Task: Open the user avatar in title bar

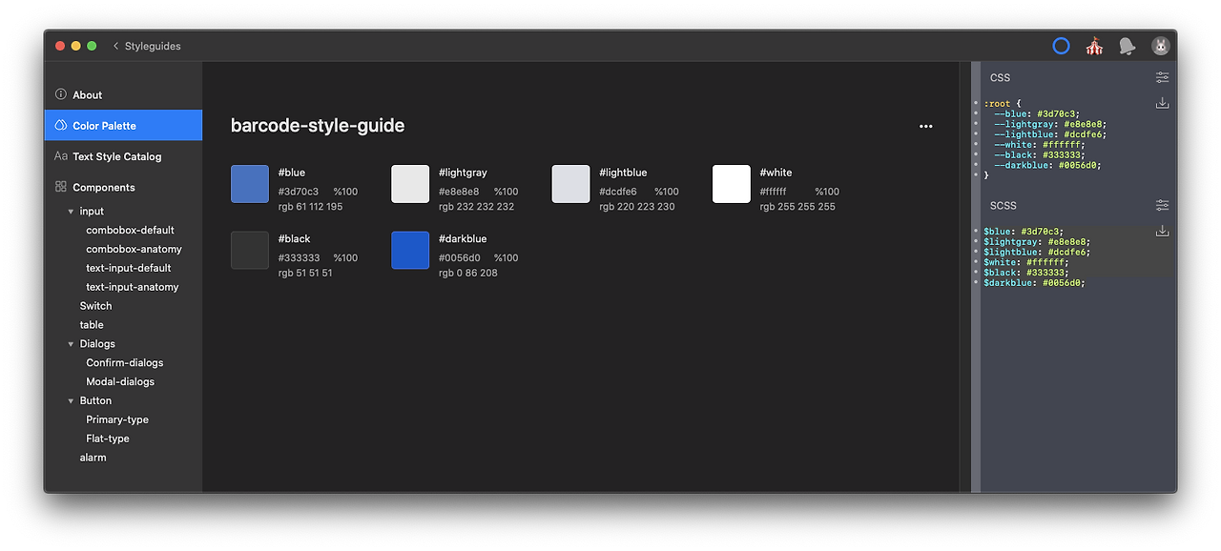Action: (1160, 46)
